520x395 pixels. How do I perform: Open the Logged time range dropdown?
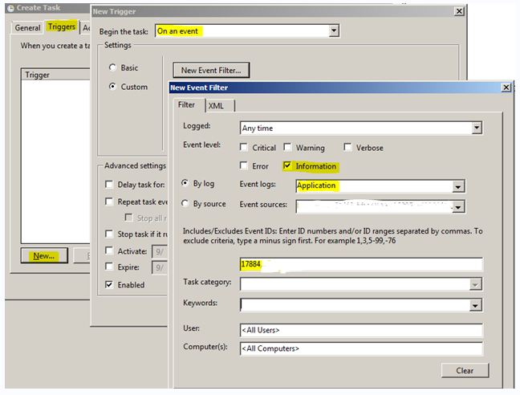[476, 128]
